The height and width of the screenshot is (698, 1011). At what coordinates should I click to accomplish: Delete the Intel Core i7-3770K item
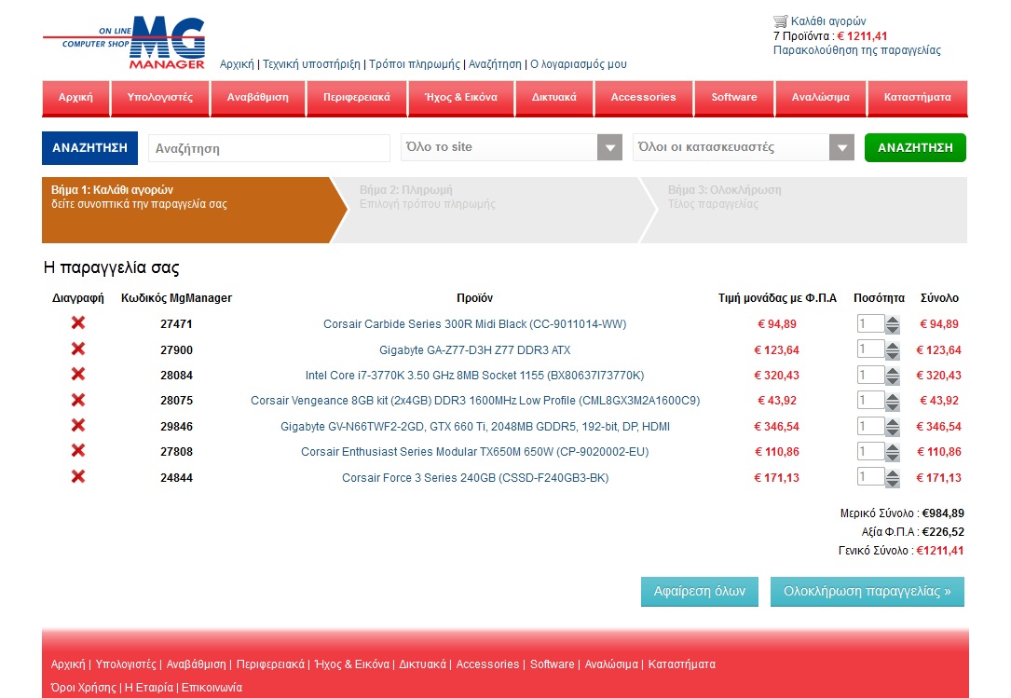(x=78, y=374)
